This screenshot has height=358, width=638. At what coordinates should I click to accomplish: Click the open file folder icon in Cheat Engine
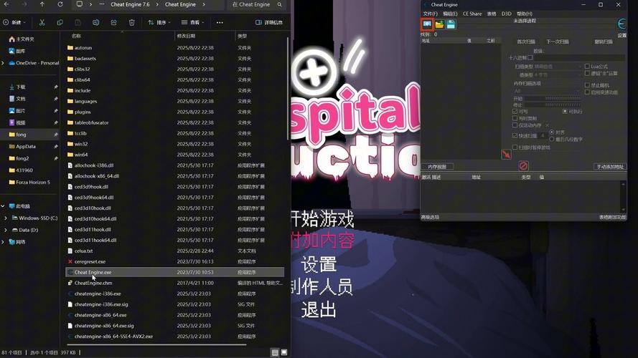pyautogui.click(x=439, y=24)
